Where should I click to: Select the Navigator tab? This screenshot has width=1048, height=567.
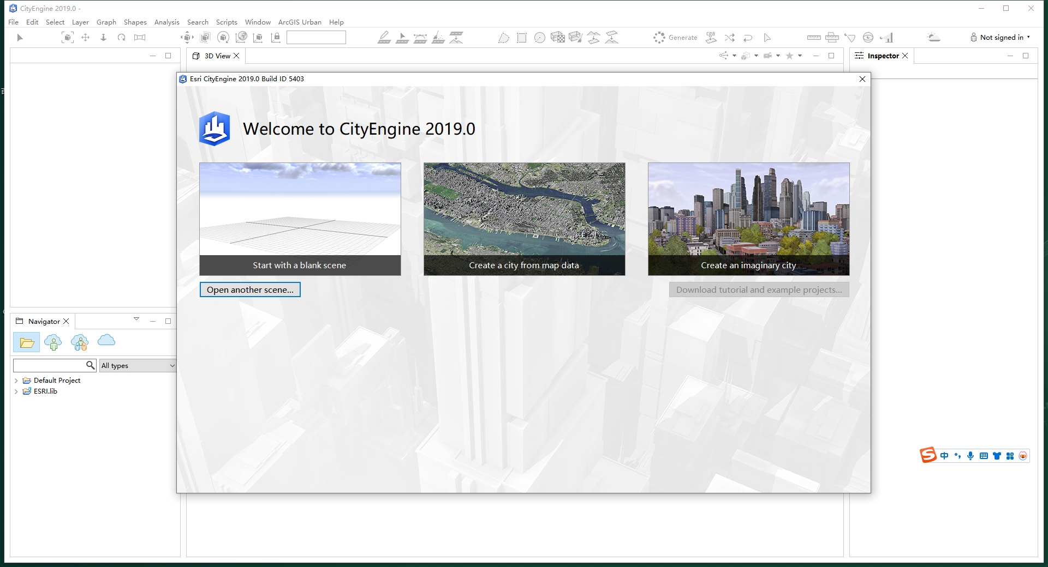[x=43, y=321]
